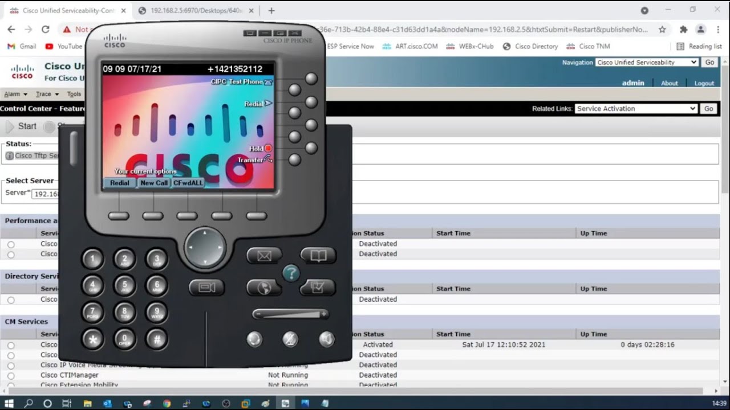Open the Navigation dropdown Cisco Unified Serviceability
The height and width of the screenshot is (410, 730).
647,63
